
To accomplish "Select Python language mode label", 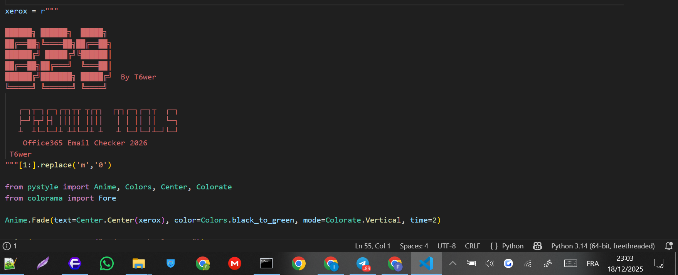I will point(513,246).
